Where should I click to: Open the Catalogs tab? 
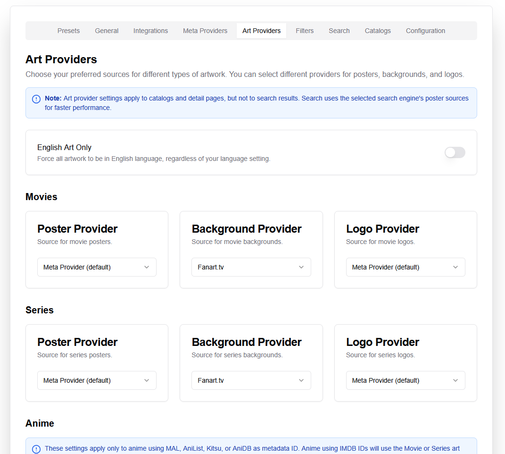pos(378,31)
